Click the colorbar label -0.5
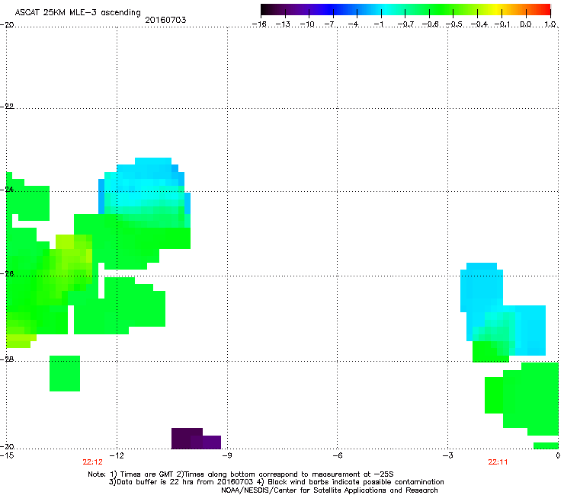This screenshot has height=495, width=564. 454,24
